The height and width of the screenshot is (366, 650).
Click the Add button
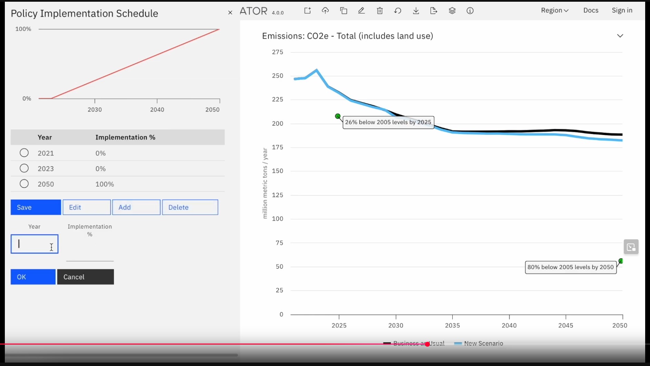(136, 207)
